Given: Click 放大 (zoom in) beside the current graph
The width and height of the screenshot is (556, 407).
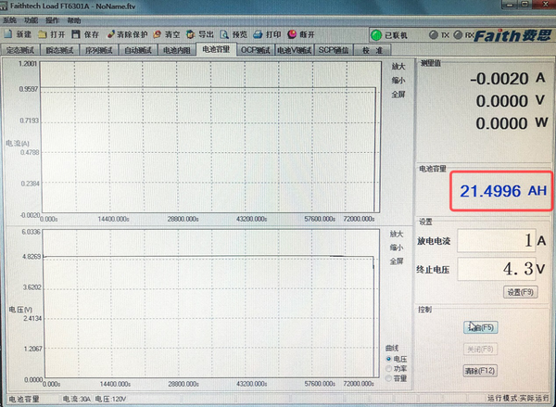Looking at the screenshot, I should tap(397, 67).
